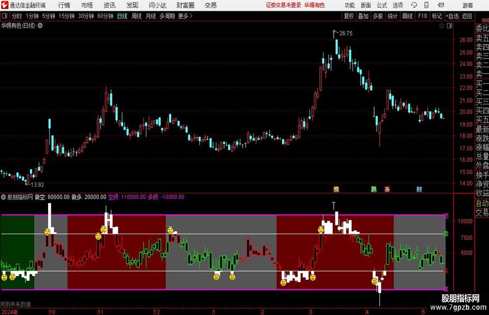Click the 多股 multi-stock toolbar button
The image size is (489, 315).
[378, 16]
